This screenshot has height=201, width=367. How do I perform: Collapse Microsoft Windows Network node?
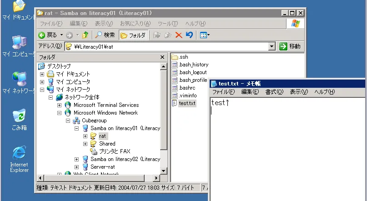[x=60, y=113]
